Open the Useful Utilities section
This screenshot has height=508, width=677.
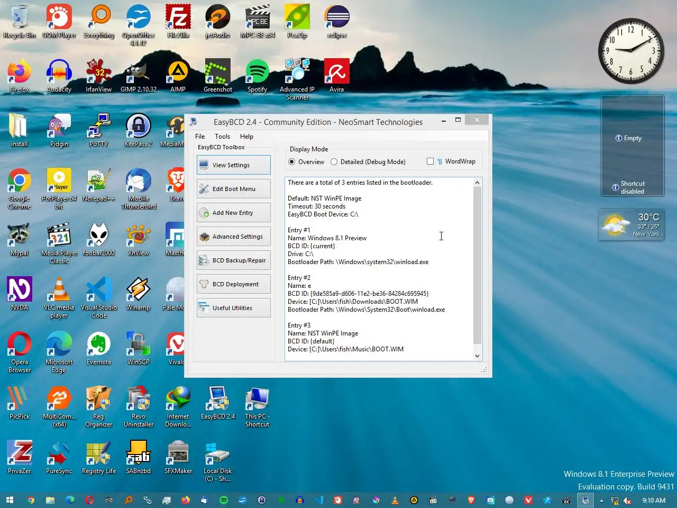tap(234, 308)
